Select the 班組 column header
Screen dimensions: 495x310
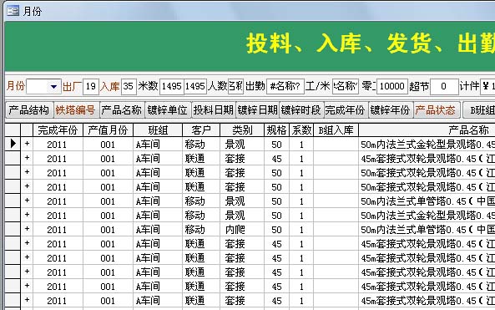158,130
